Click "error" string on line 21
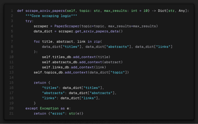The height and width of the screenshot is (124, 198). tap(57, 113)
